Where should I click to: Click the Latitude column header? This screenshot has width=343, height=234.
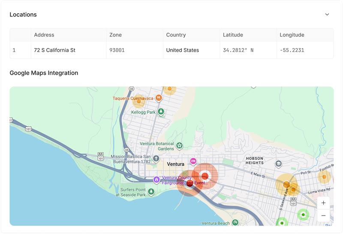pyautogui.click(x=233, y=35)
